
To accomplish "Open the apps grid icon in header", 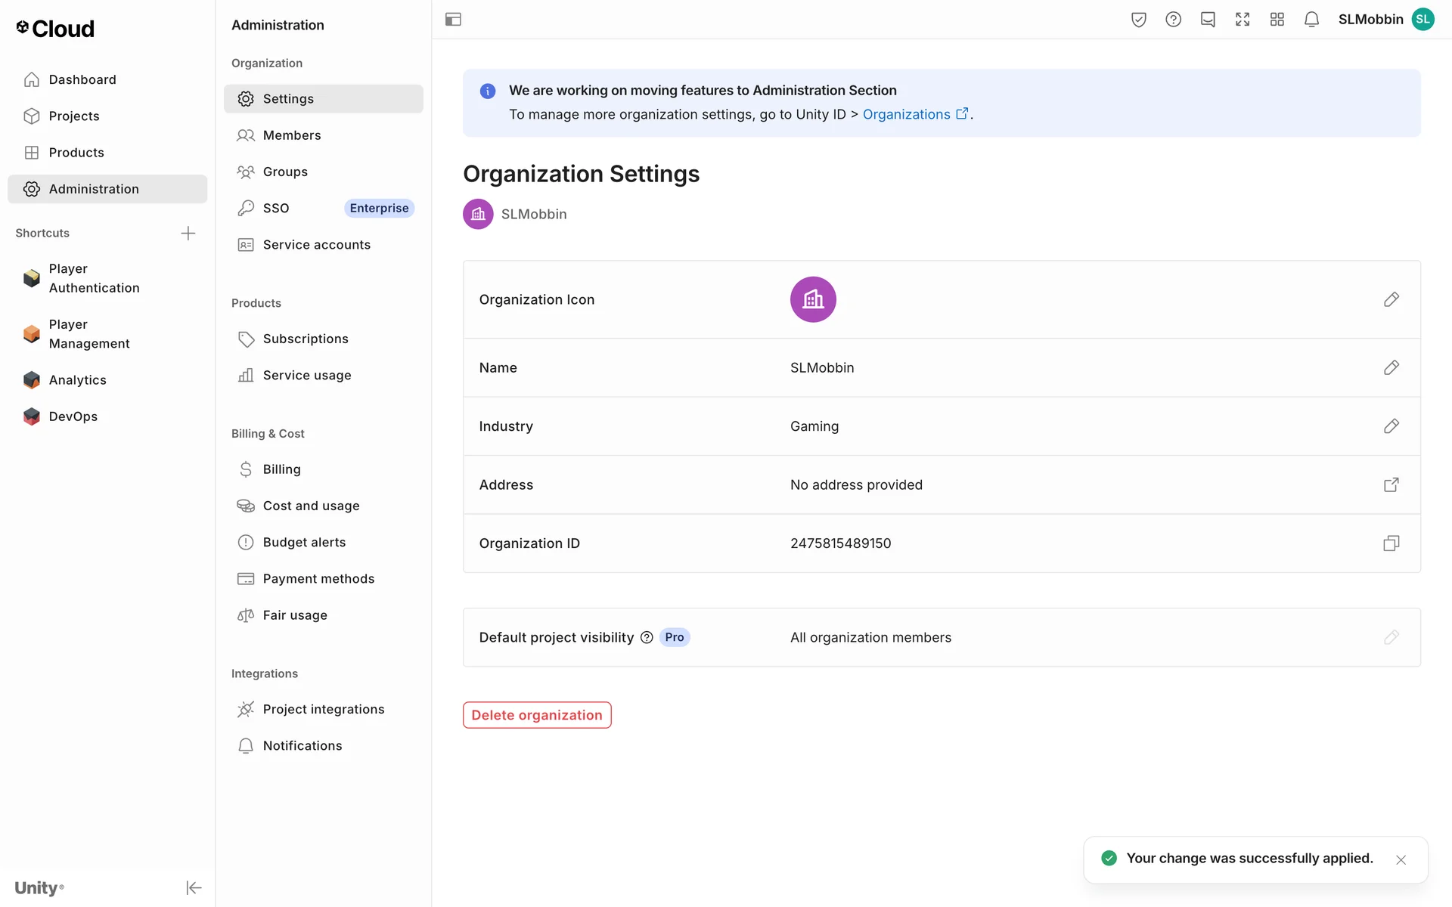I will click(1277, 20).
